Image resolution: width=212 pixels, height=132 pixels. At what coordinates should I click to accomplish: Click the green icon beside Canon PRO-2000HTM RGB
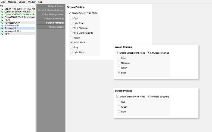point(2,9)
